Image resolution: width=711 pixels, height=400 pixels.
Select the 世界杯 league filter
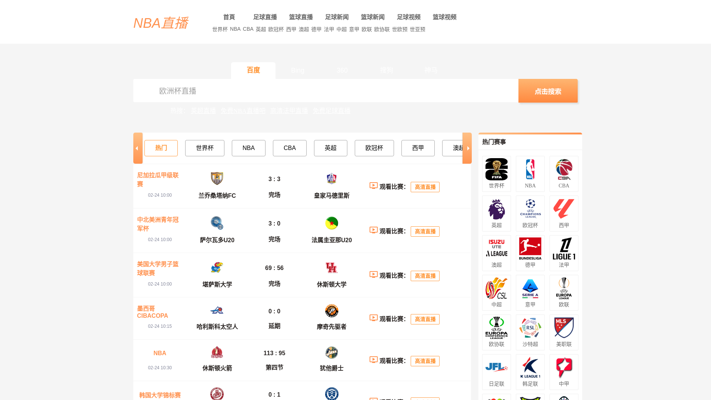pyautogui.click(x=205, y=148)
